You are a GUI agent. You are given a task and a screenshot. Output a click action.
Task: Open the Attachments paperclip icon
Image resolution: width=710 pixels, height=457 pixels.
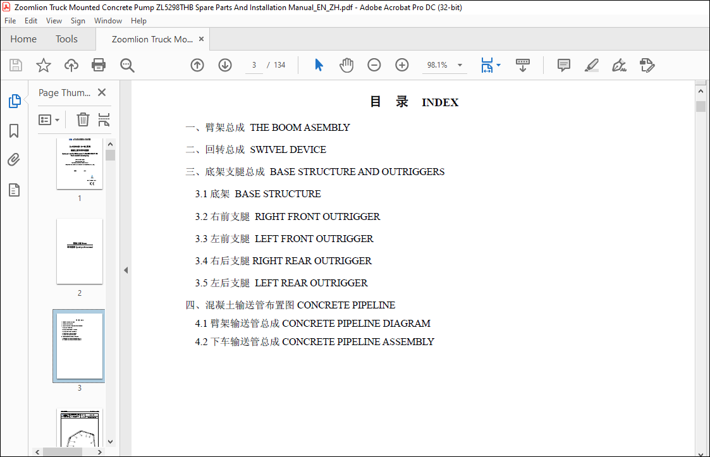pos(14,160)
